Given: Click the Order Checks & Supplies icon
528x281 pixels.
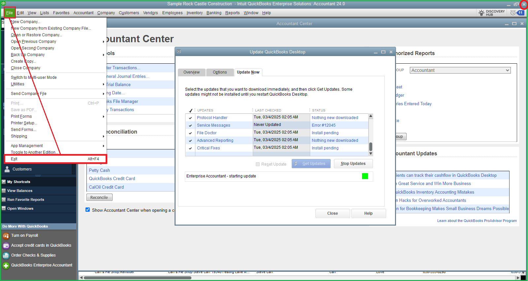Looking at the screenshot, I should pos(6,256).
